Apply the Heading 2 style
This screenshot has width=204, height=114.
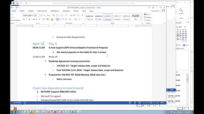point(117,17)
